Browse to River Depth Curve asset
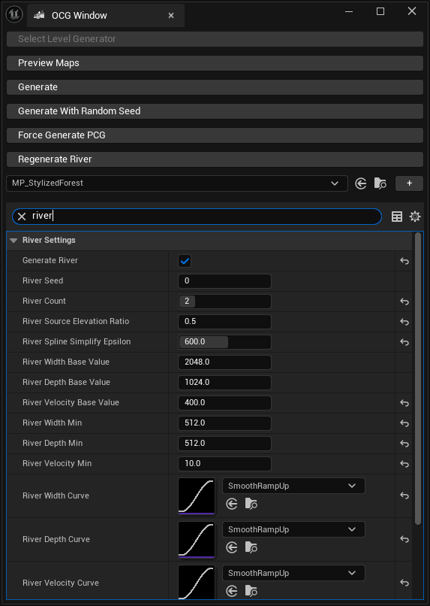This screenshot has width=430, height=606. click(x=251, y=547)
